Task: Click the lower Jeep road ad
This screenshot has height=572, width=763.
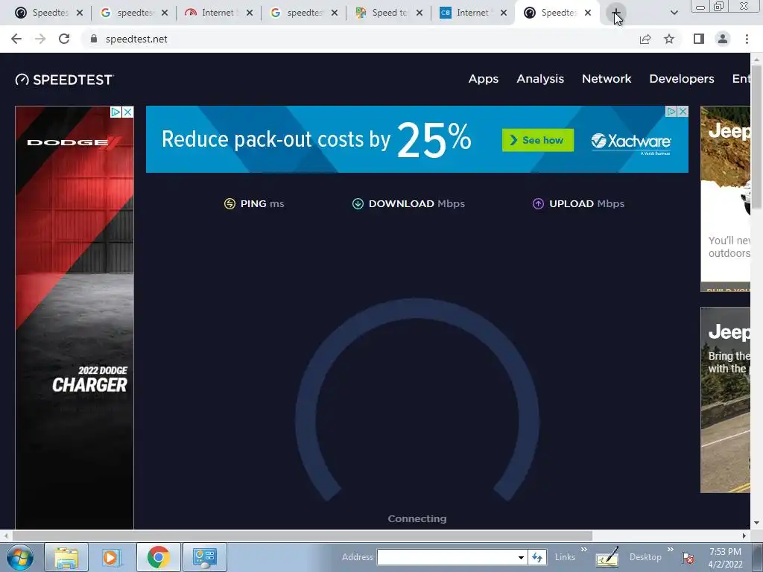Action: [x=725, y=400]
